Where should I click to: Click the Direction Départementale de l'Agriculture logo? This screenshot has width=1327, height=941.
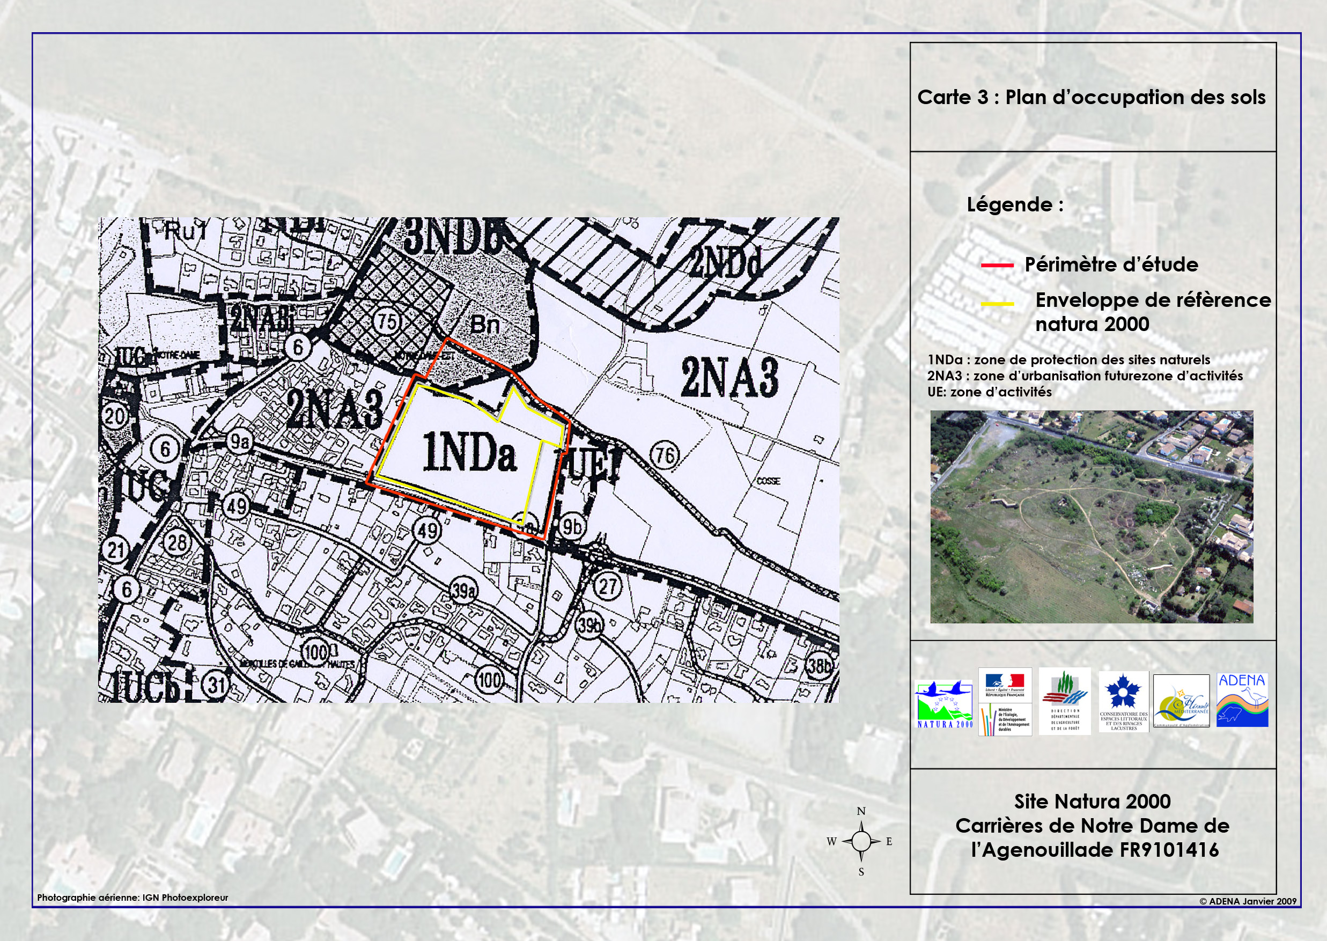click(x=1065, y=701)
